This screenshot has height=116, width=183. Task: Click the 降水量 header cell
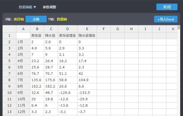tap(51, 36)
